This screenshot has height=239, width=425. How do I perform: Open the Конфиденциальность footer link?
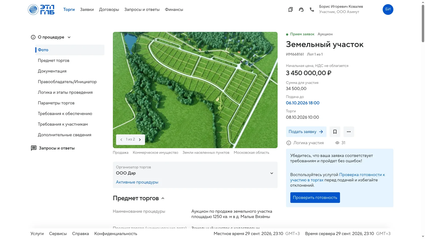tap(116, 234)
